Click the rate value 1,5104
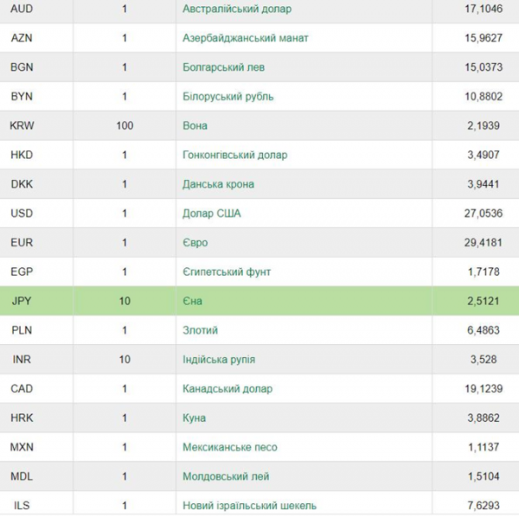 [484, 476]
